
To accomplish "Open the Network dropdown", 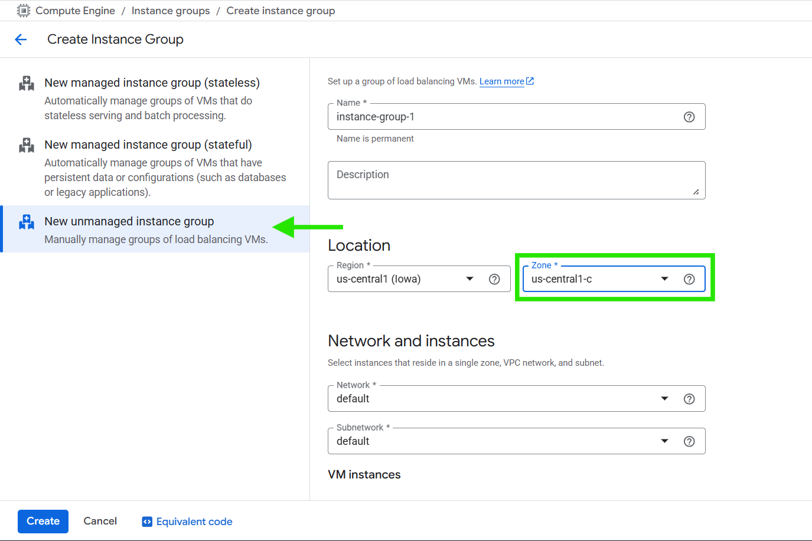I will click(x=664, y=399).
